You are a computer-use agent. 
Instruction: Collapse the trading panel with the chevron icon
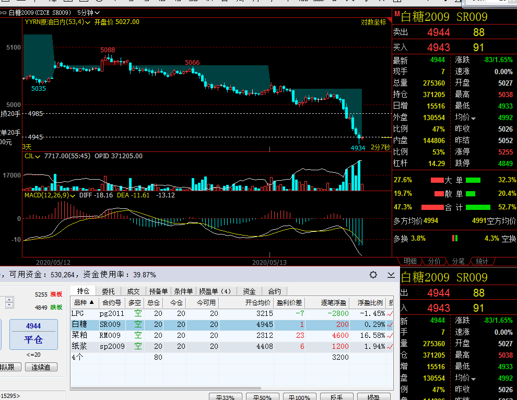tap(391, 275)
